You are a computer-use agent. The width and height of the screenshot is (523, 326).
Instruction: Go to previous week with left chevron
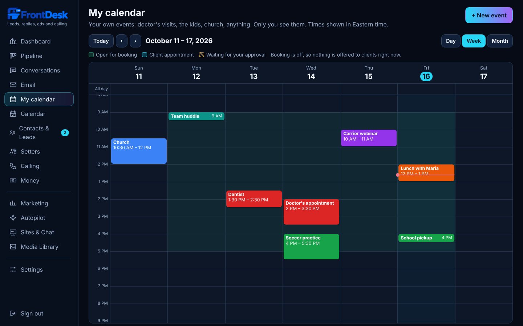coord(122,41)
